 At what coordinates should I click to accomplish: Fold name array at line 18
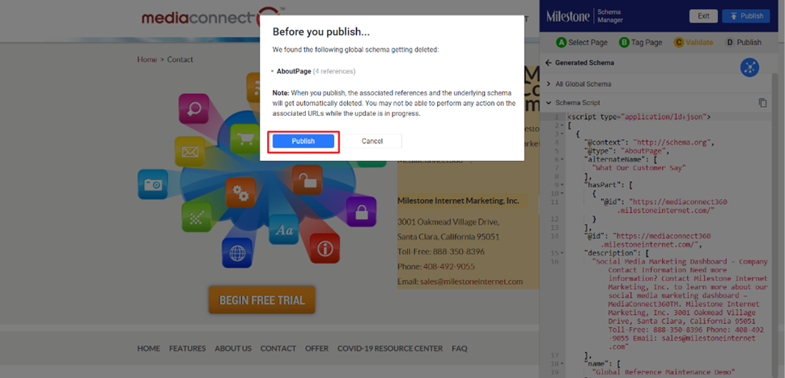tap(562, 363)
